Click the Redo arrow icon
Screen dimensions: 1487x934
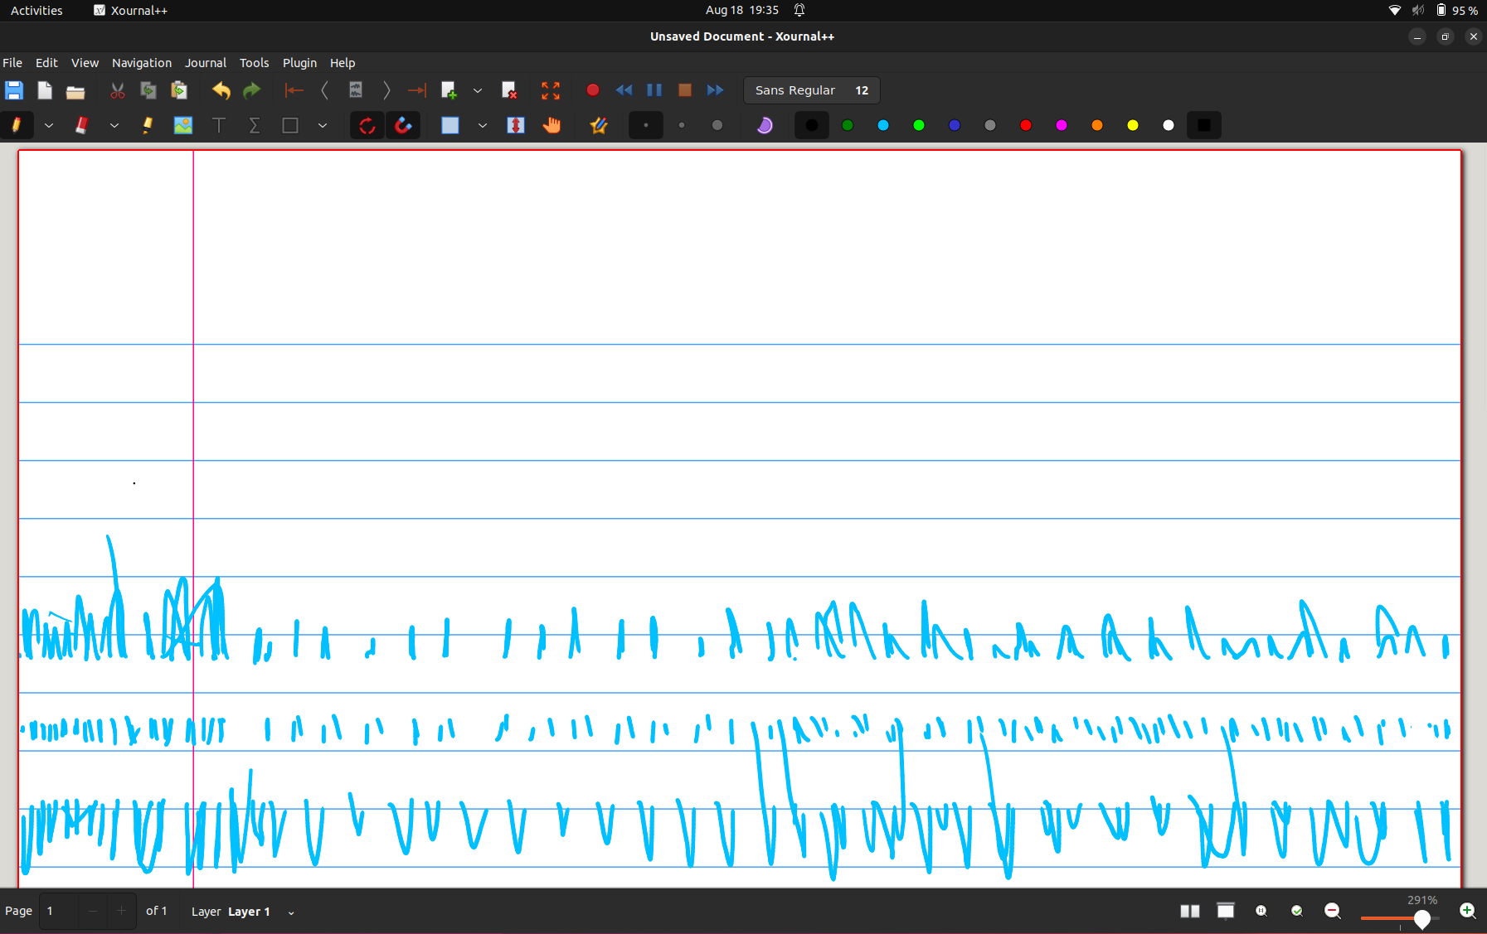click(x=251, y=90)
